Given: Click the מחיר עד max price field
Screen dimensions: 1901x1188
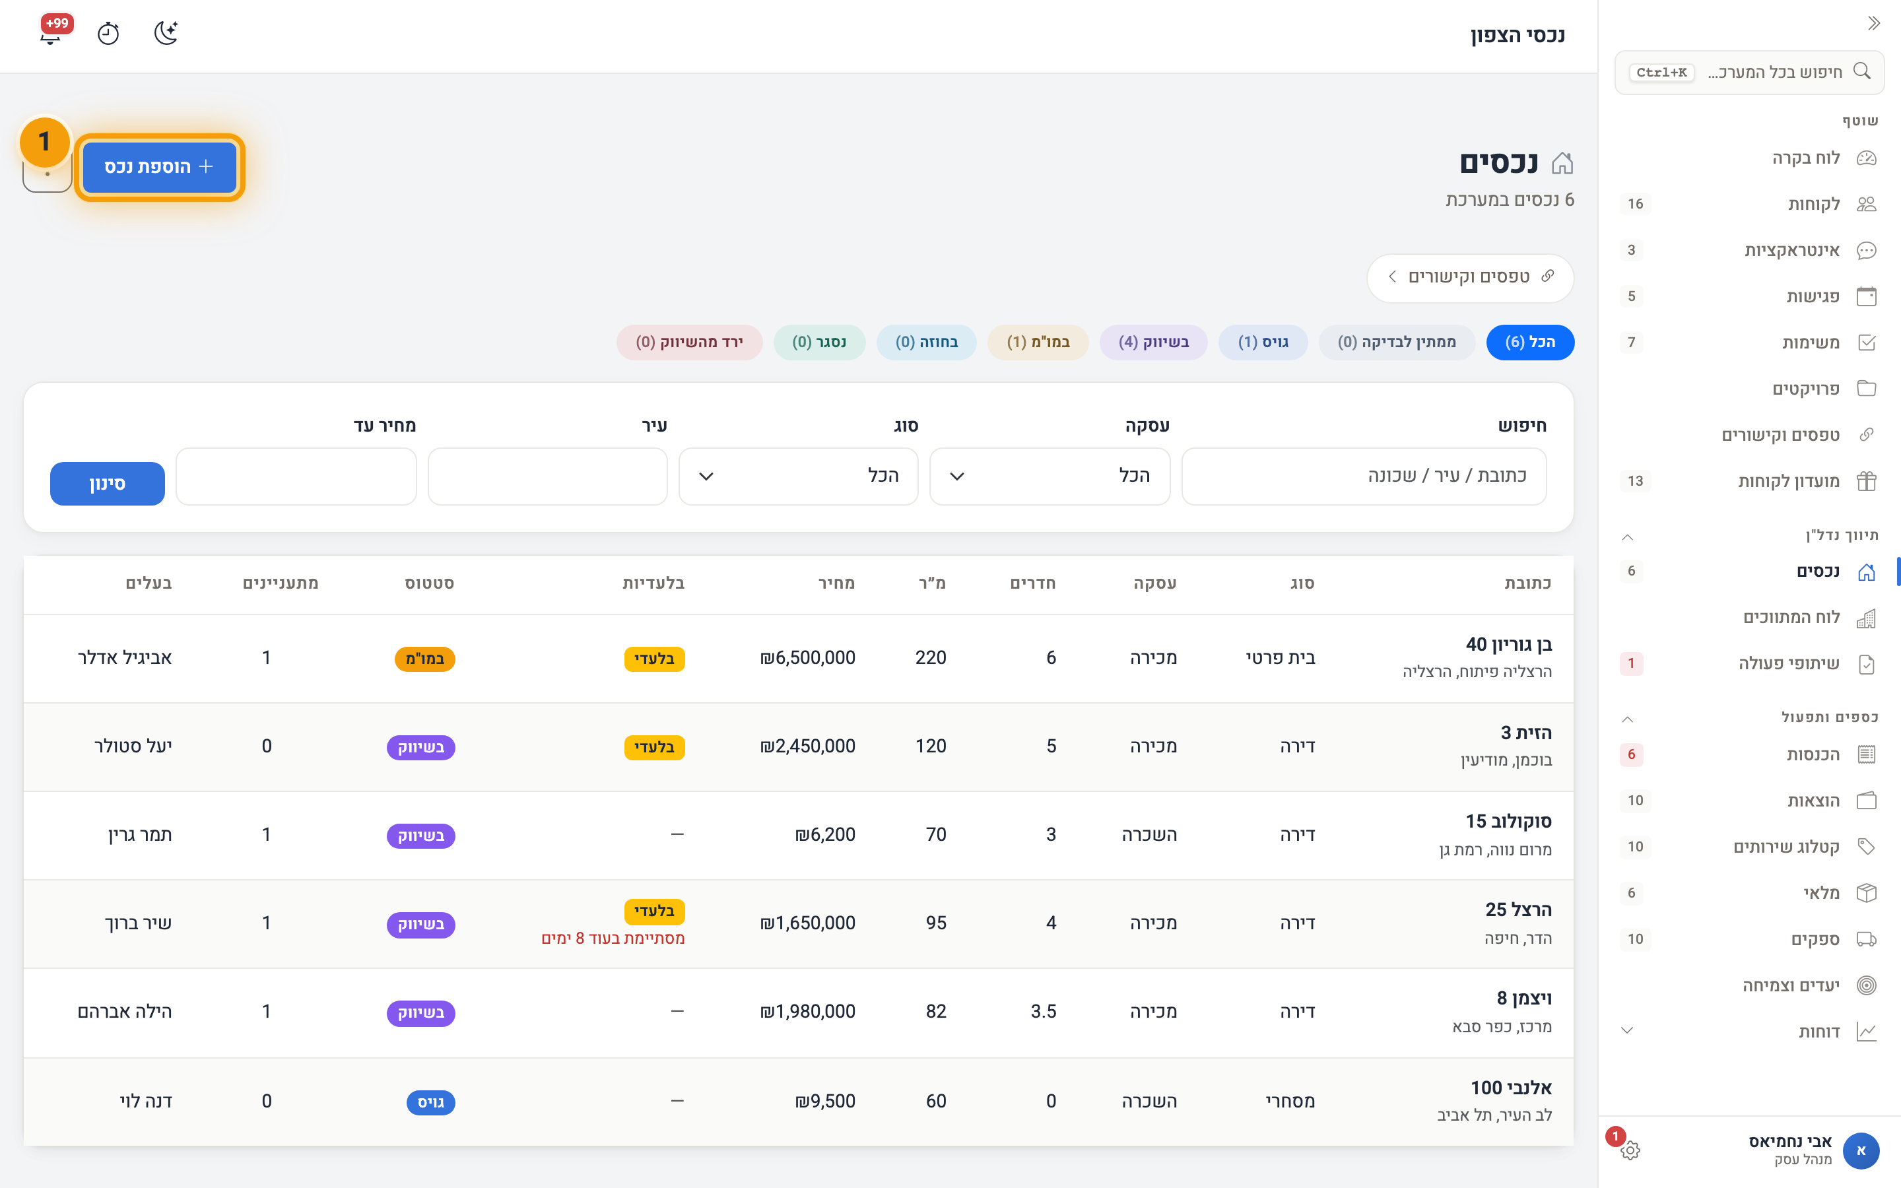Looking at the screenshot, I should coord(296,476).
